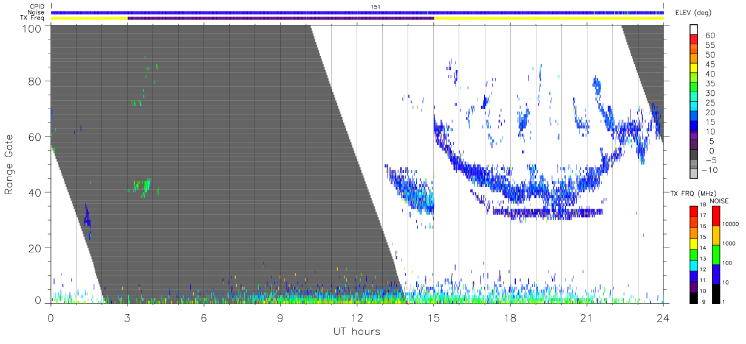Click the CPID value '151'

(375, 7)
